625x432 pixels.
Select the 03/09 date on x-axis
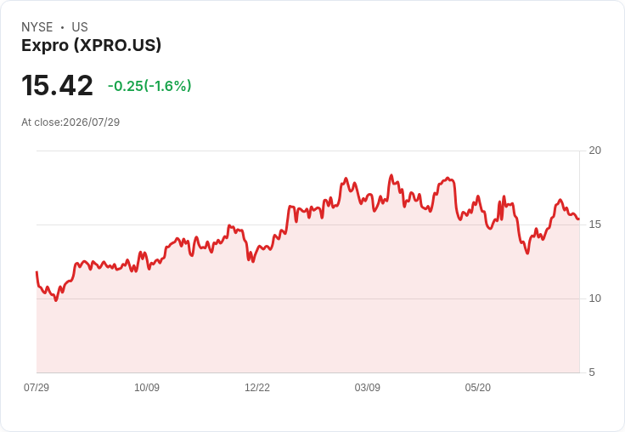click(368, 387)
